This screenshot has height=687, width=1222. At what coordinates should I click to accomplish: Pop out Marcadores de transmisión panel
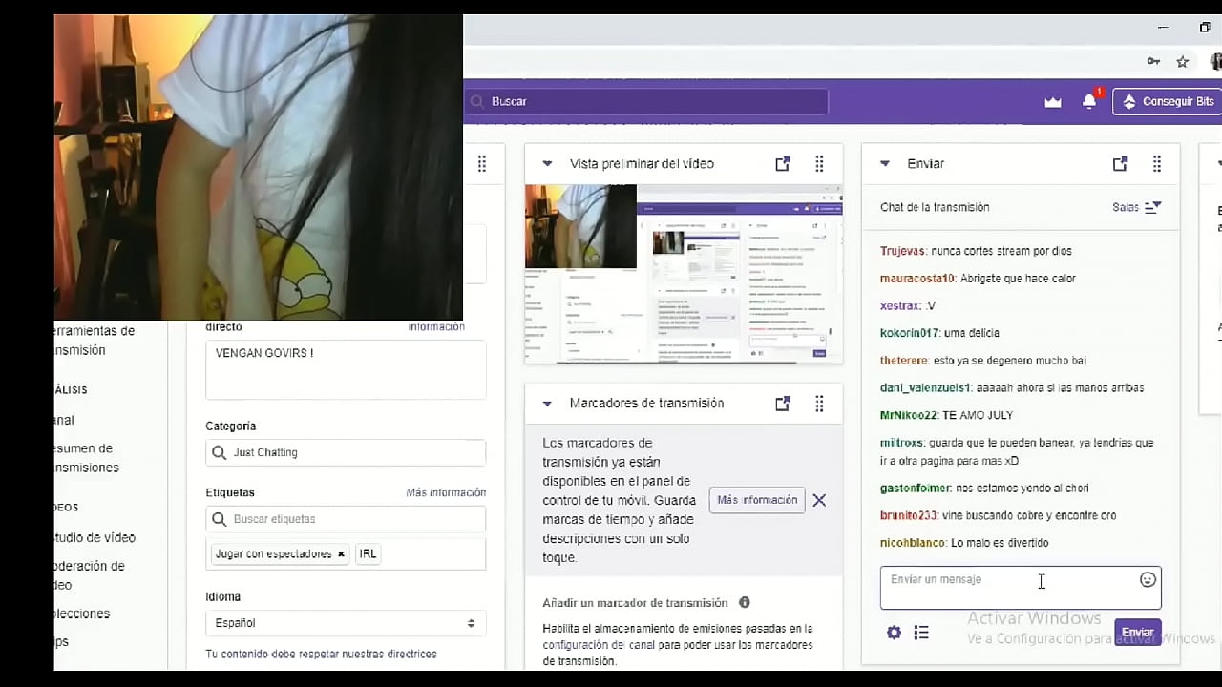coord(783,404)
